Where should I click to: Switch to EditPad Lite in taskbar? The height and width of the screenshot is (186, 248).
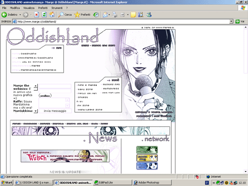coord(113,183)
